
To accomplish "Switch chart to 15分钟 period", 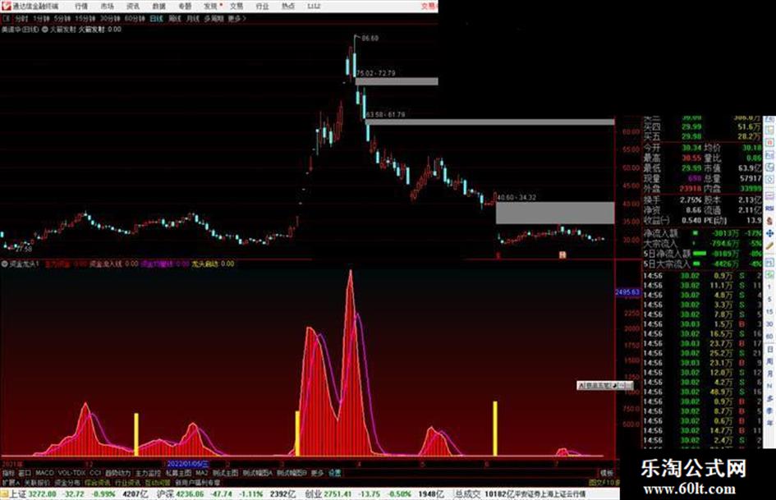I will pyautogui.click(x=85, y=19).
